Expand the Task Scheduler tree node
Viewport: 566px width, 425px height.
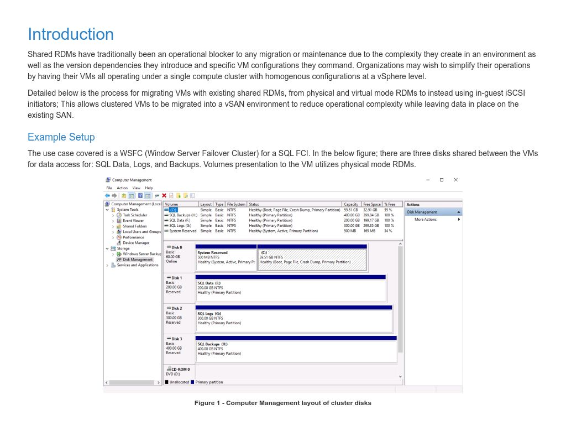tap(113, 215)
